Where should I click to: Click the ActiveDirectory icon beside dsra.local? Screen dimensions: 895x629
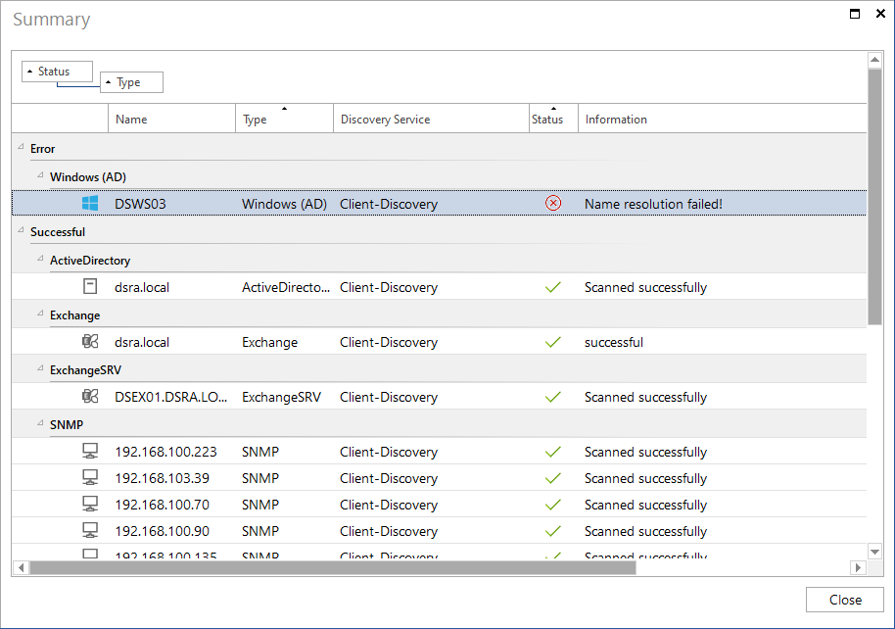[x=90, y=286]
